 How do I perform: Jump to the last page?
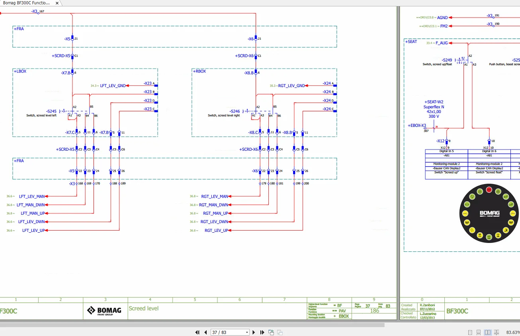[262, 332]
